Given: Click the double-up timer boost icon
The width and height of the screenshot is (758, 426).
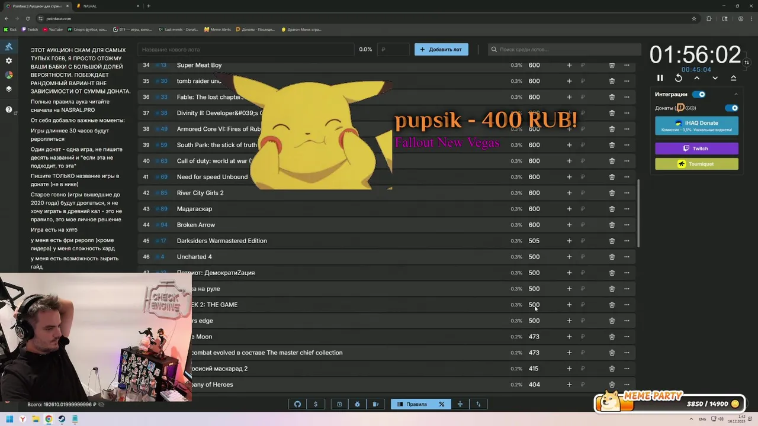Looking at the screenshot, I should 733,78.
